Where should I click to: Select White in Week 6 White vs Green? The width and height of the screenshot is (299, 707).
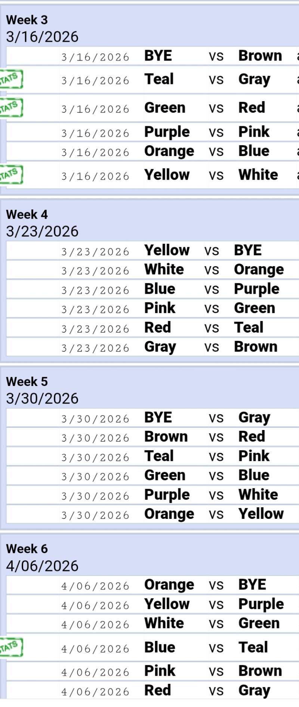tap(164, 623)
